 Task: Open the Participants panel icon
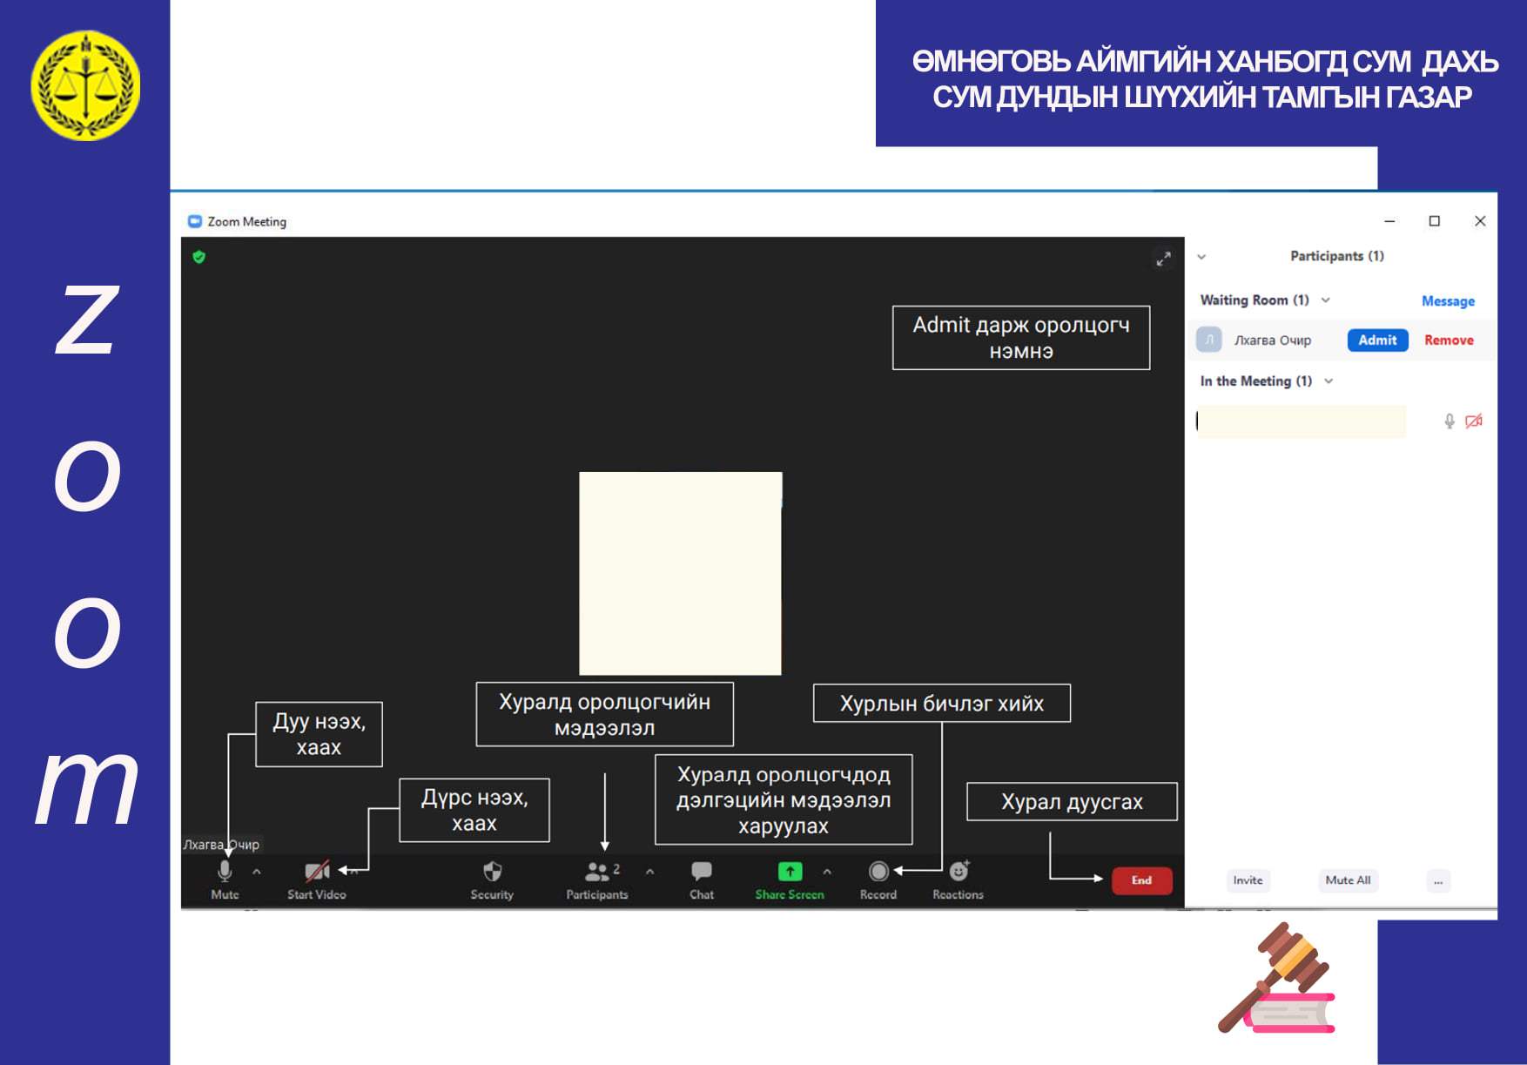pyautogui.click(x=597, y=872)
